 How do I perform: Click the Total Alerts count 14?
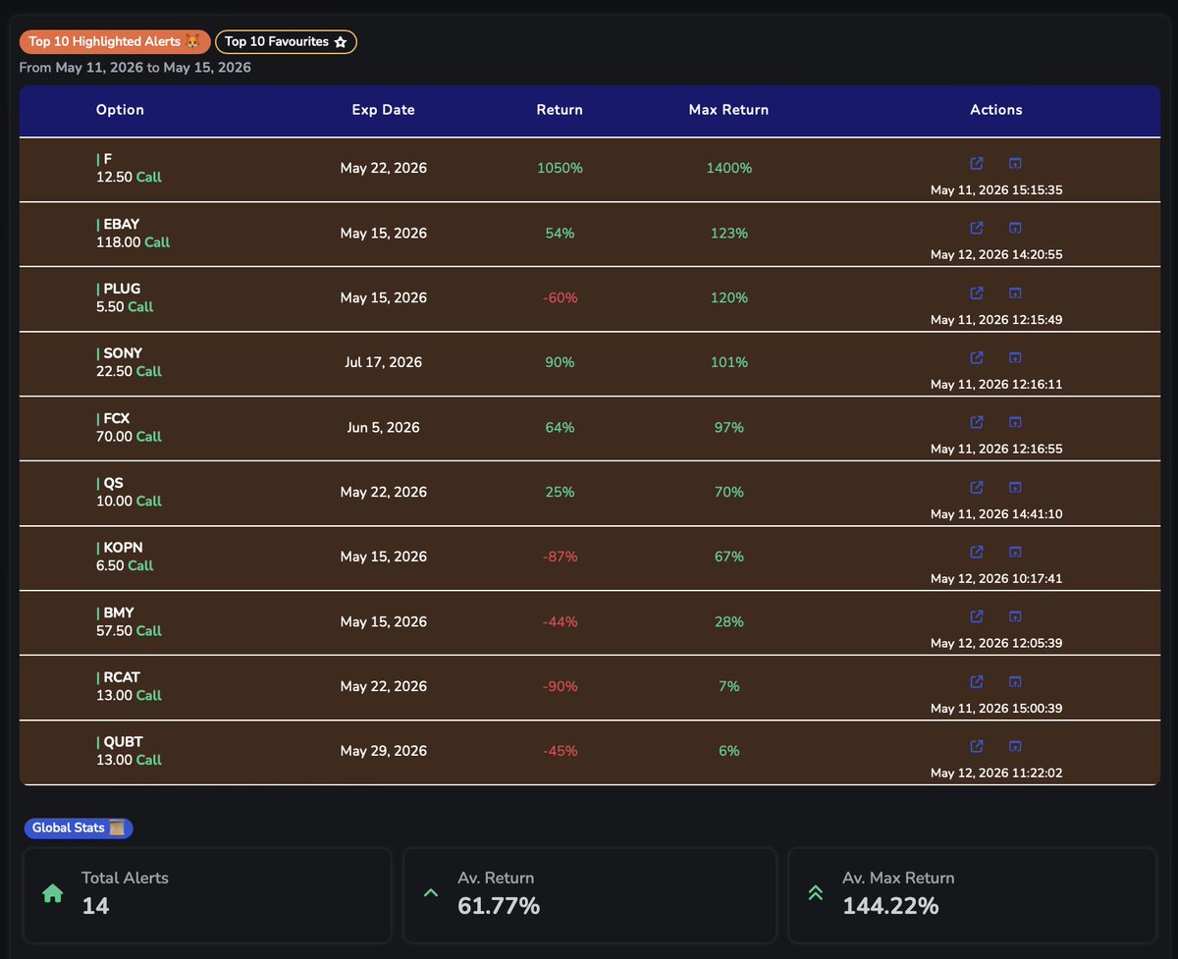pyautogui.click(x=95, y=906)
